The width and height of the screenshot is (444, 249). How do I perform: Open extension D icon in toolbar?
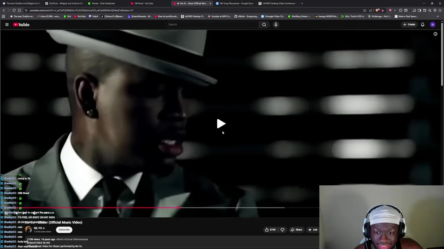[395, 10]
